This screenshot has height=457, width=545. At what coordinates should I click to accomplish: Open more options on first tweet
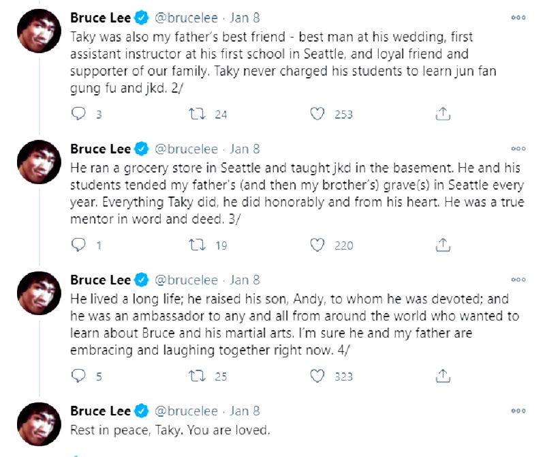pyautogui.click(x=518, y=18)
